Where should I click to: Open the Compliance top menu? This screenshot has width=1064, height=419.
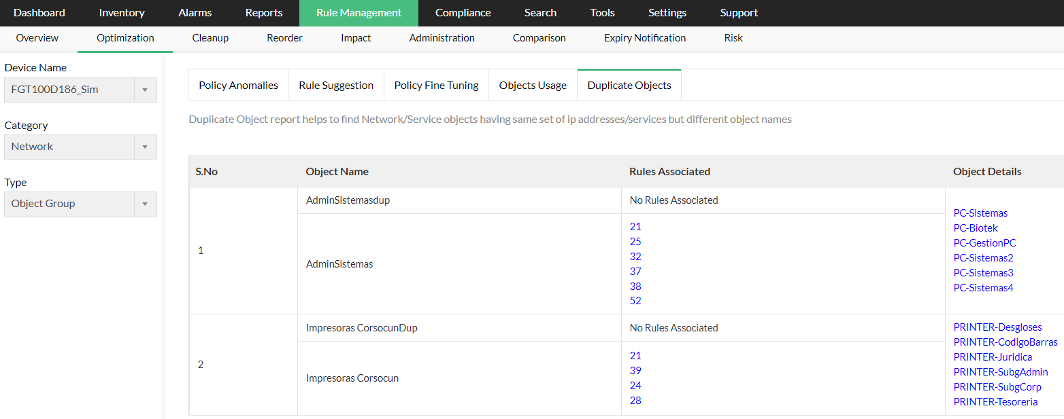pos(463,13)
